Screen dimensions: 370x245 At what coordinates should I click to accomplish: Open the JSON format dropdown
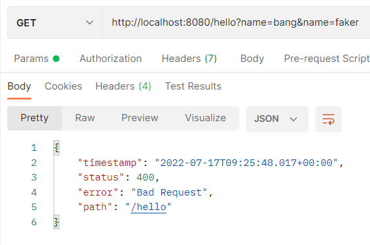pyautogui.click(x=277, y=119)
